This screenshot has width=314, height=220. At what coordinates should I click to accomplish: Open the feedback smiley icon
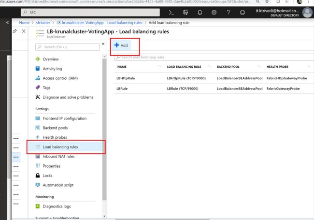pyautogui.click(x=243, y=13)
